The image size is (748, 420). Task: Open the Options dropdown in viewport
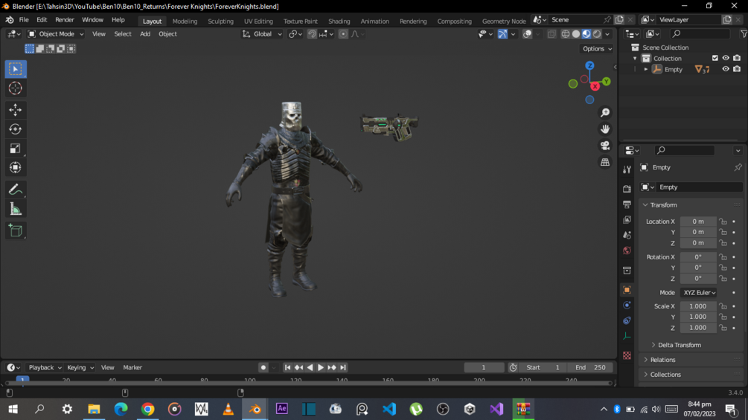(597, 48)
